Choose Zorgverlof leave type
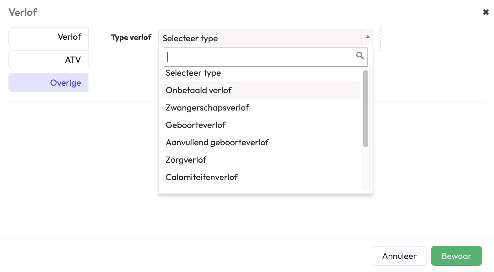This screenshot has height=272, width=494. pos(186,160)
